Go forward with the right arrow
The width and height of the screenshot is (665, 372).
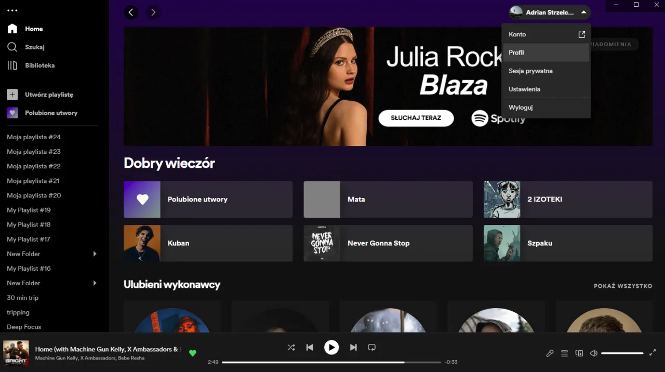coord(153,12)
